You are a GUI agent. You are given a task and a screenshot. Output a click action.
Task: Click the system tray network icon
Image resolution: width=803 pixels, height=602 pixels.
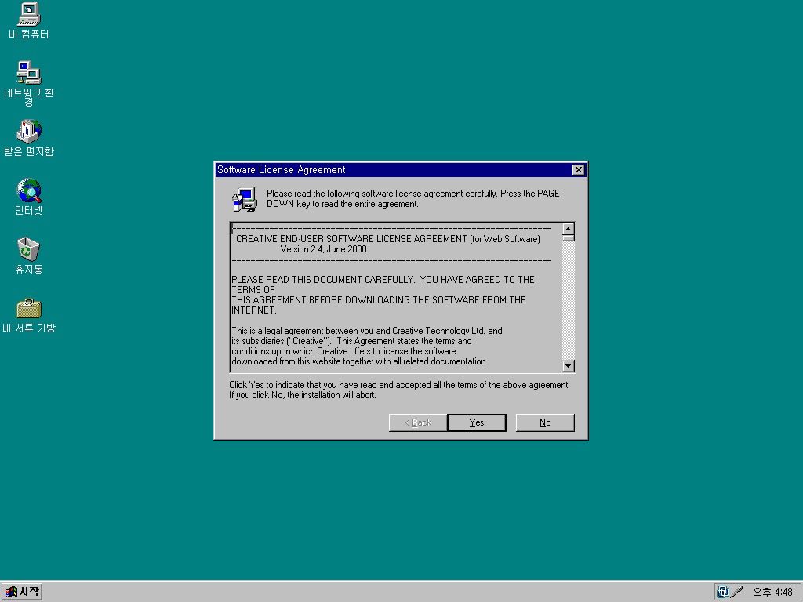point(722,592)
